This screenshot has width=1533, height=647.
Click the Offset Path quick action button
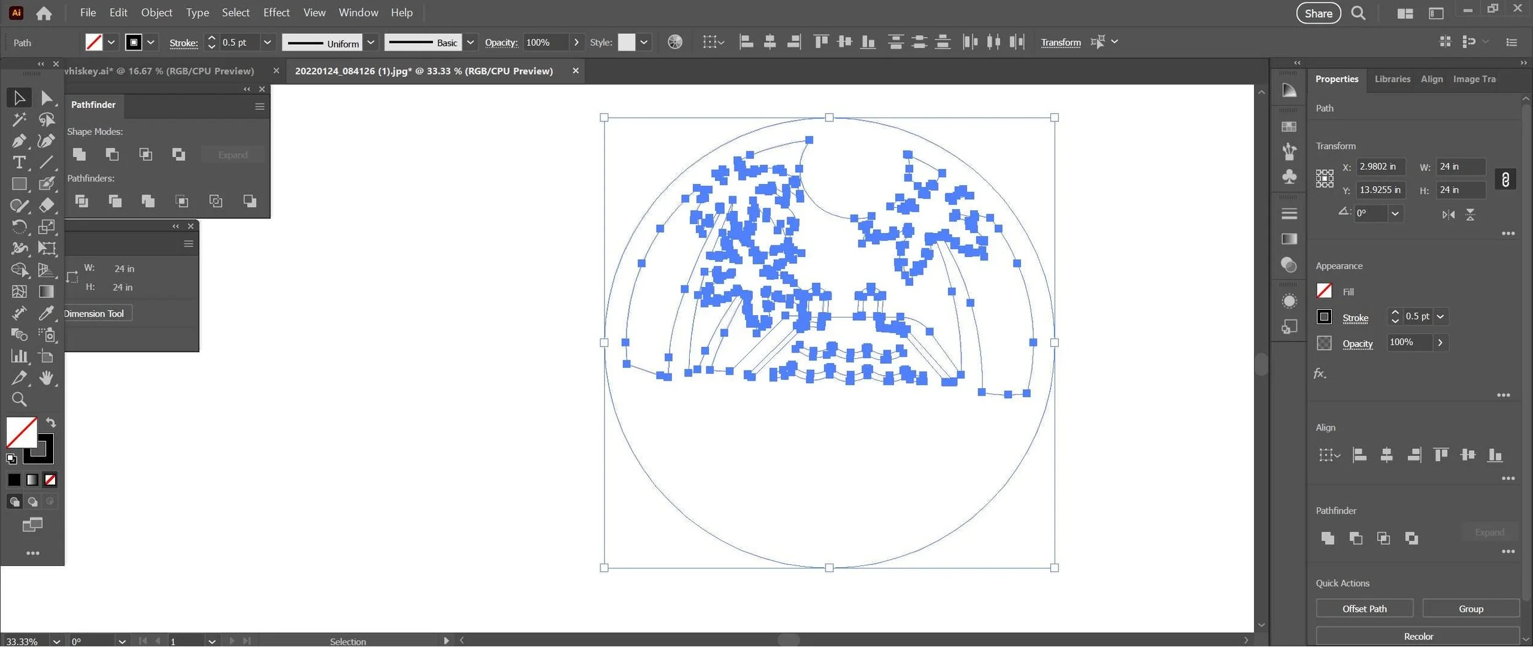(1364, 609)
